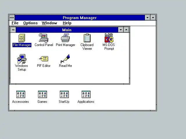Screen dimensions: 186x139
Task: Select the Print Manager printer icon
Action: [65, 38]
